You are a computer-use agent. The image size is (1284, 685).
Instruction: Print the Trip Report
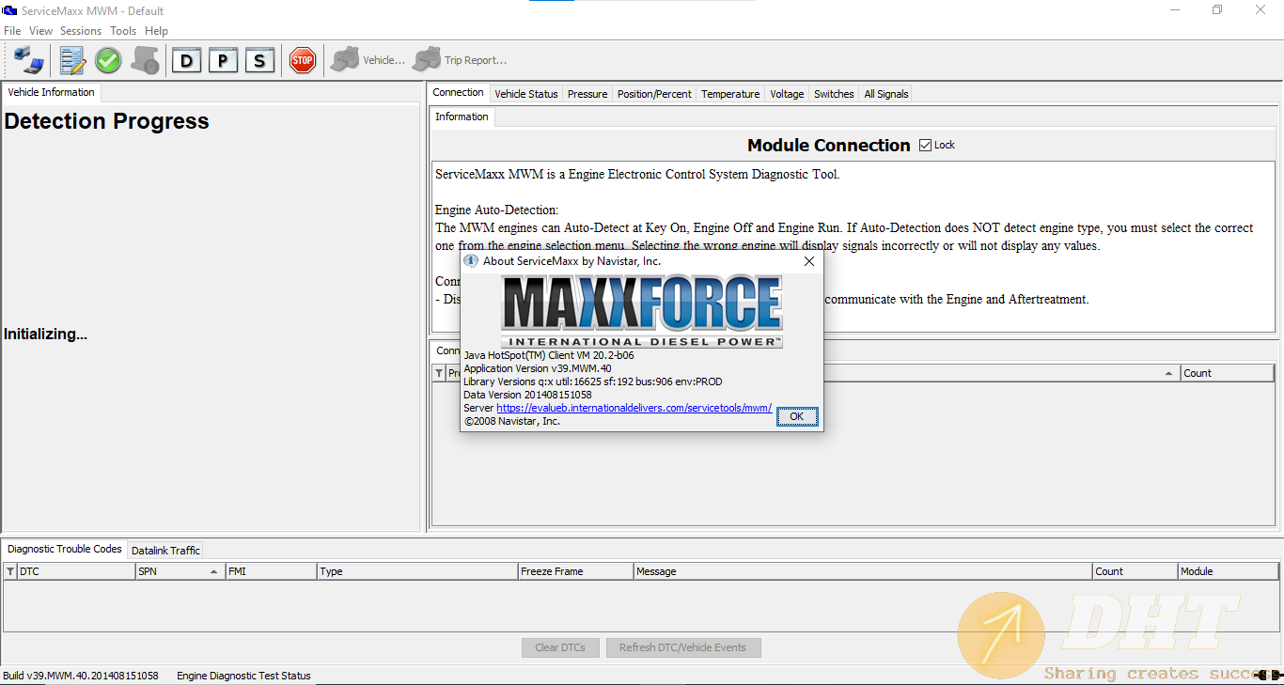[x=460, y=60]
